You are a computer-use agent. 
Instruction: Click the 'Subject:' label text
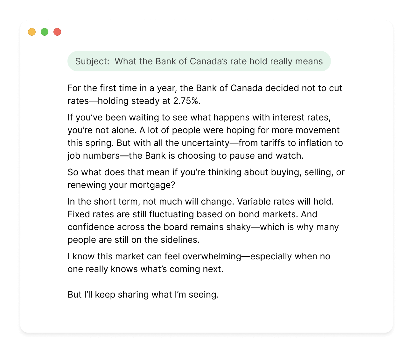[92, 61]
